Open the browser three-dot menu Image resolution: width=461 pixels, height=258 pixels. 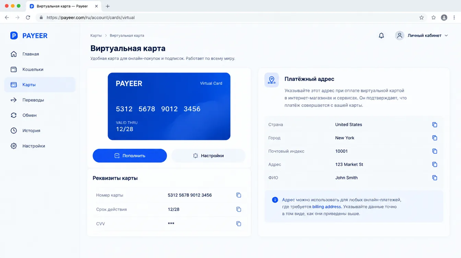455,17
